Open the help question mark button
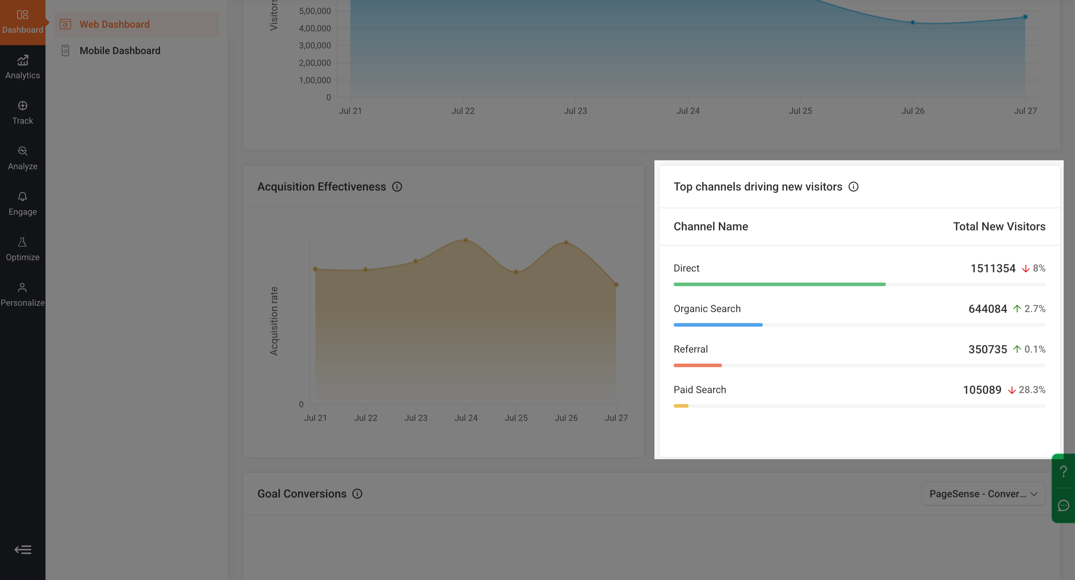 click(x=1063, y=471)
